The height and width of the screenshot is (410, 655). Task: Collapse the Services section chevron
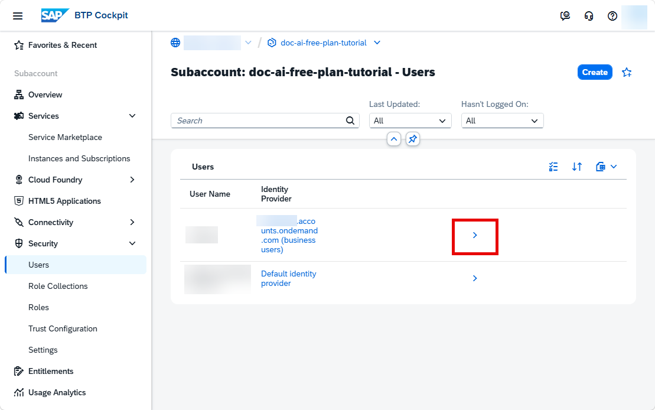tap(132, 116)
